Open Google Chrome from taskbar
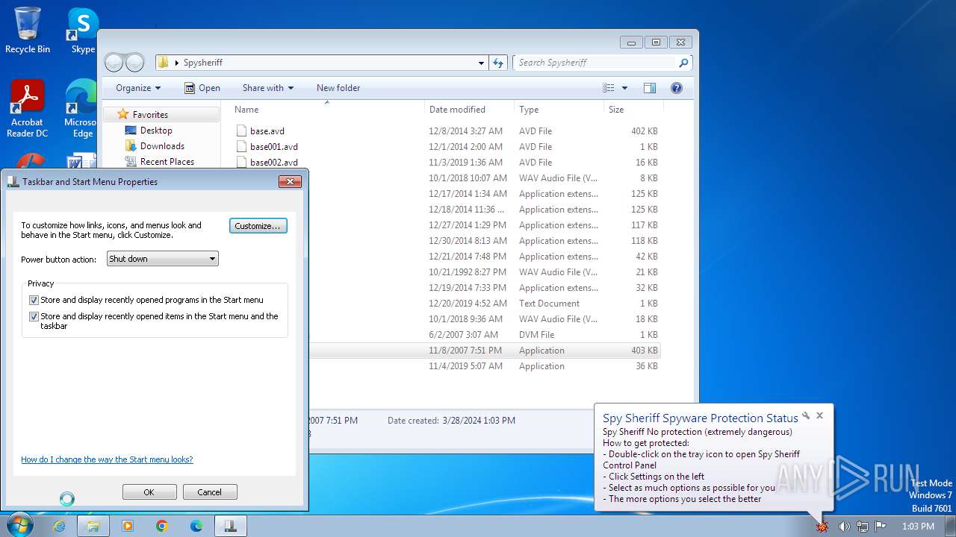Screen dimensions: 956x537 [162, 526]
